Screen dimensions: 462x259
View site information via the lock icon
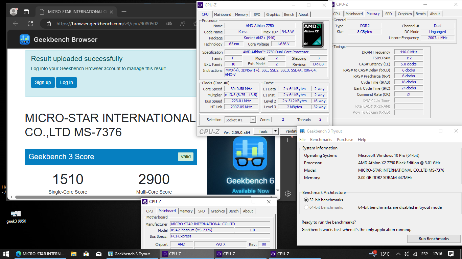(49, 24)
